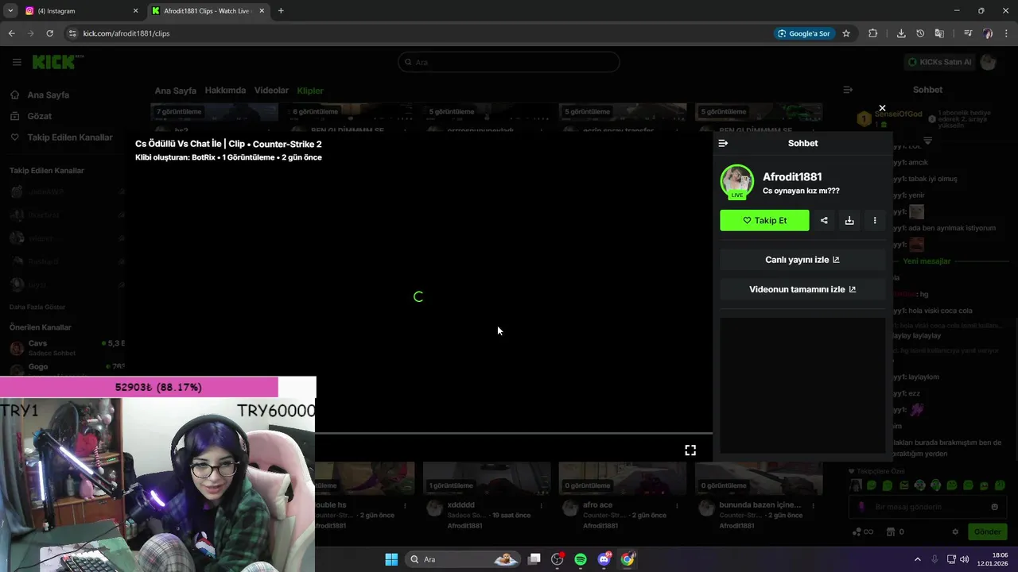Close the clip popup with the X icon
The height and width of the screenshot is (572, 1018).
tap(882, 108)
